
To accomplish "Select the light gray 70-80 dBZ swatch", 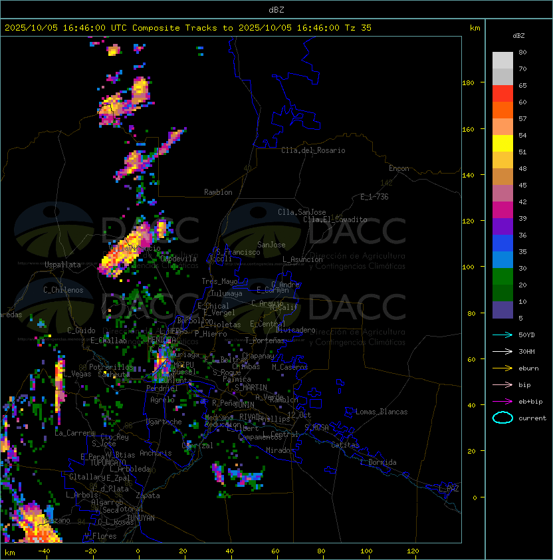I will click(x=502, y=61).
